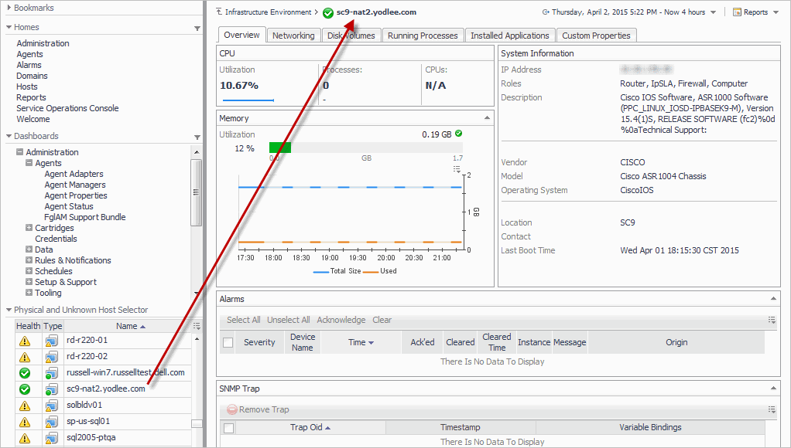Click the green memory status check icon
The height and width of the screenshot is (448, 791).
(x=458, y=134)
